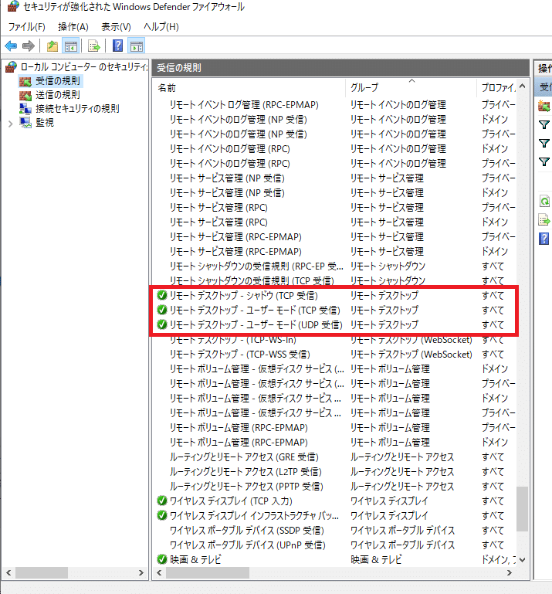This screenshot has width=552, height=594.
Task: Select 受信の規則 in the tree
Action: point(58,80)
